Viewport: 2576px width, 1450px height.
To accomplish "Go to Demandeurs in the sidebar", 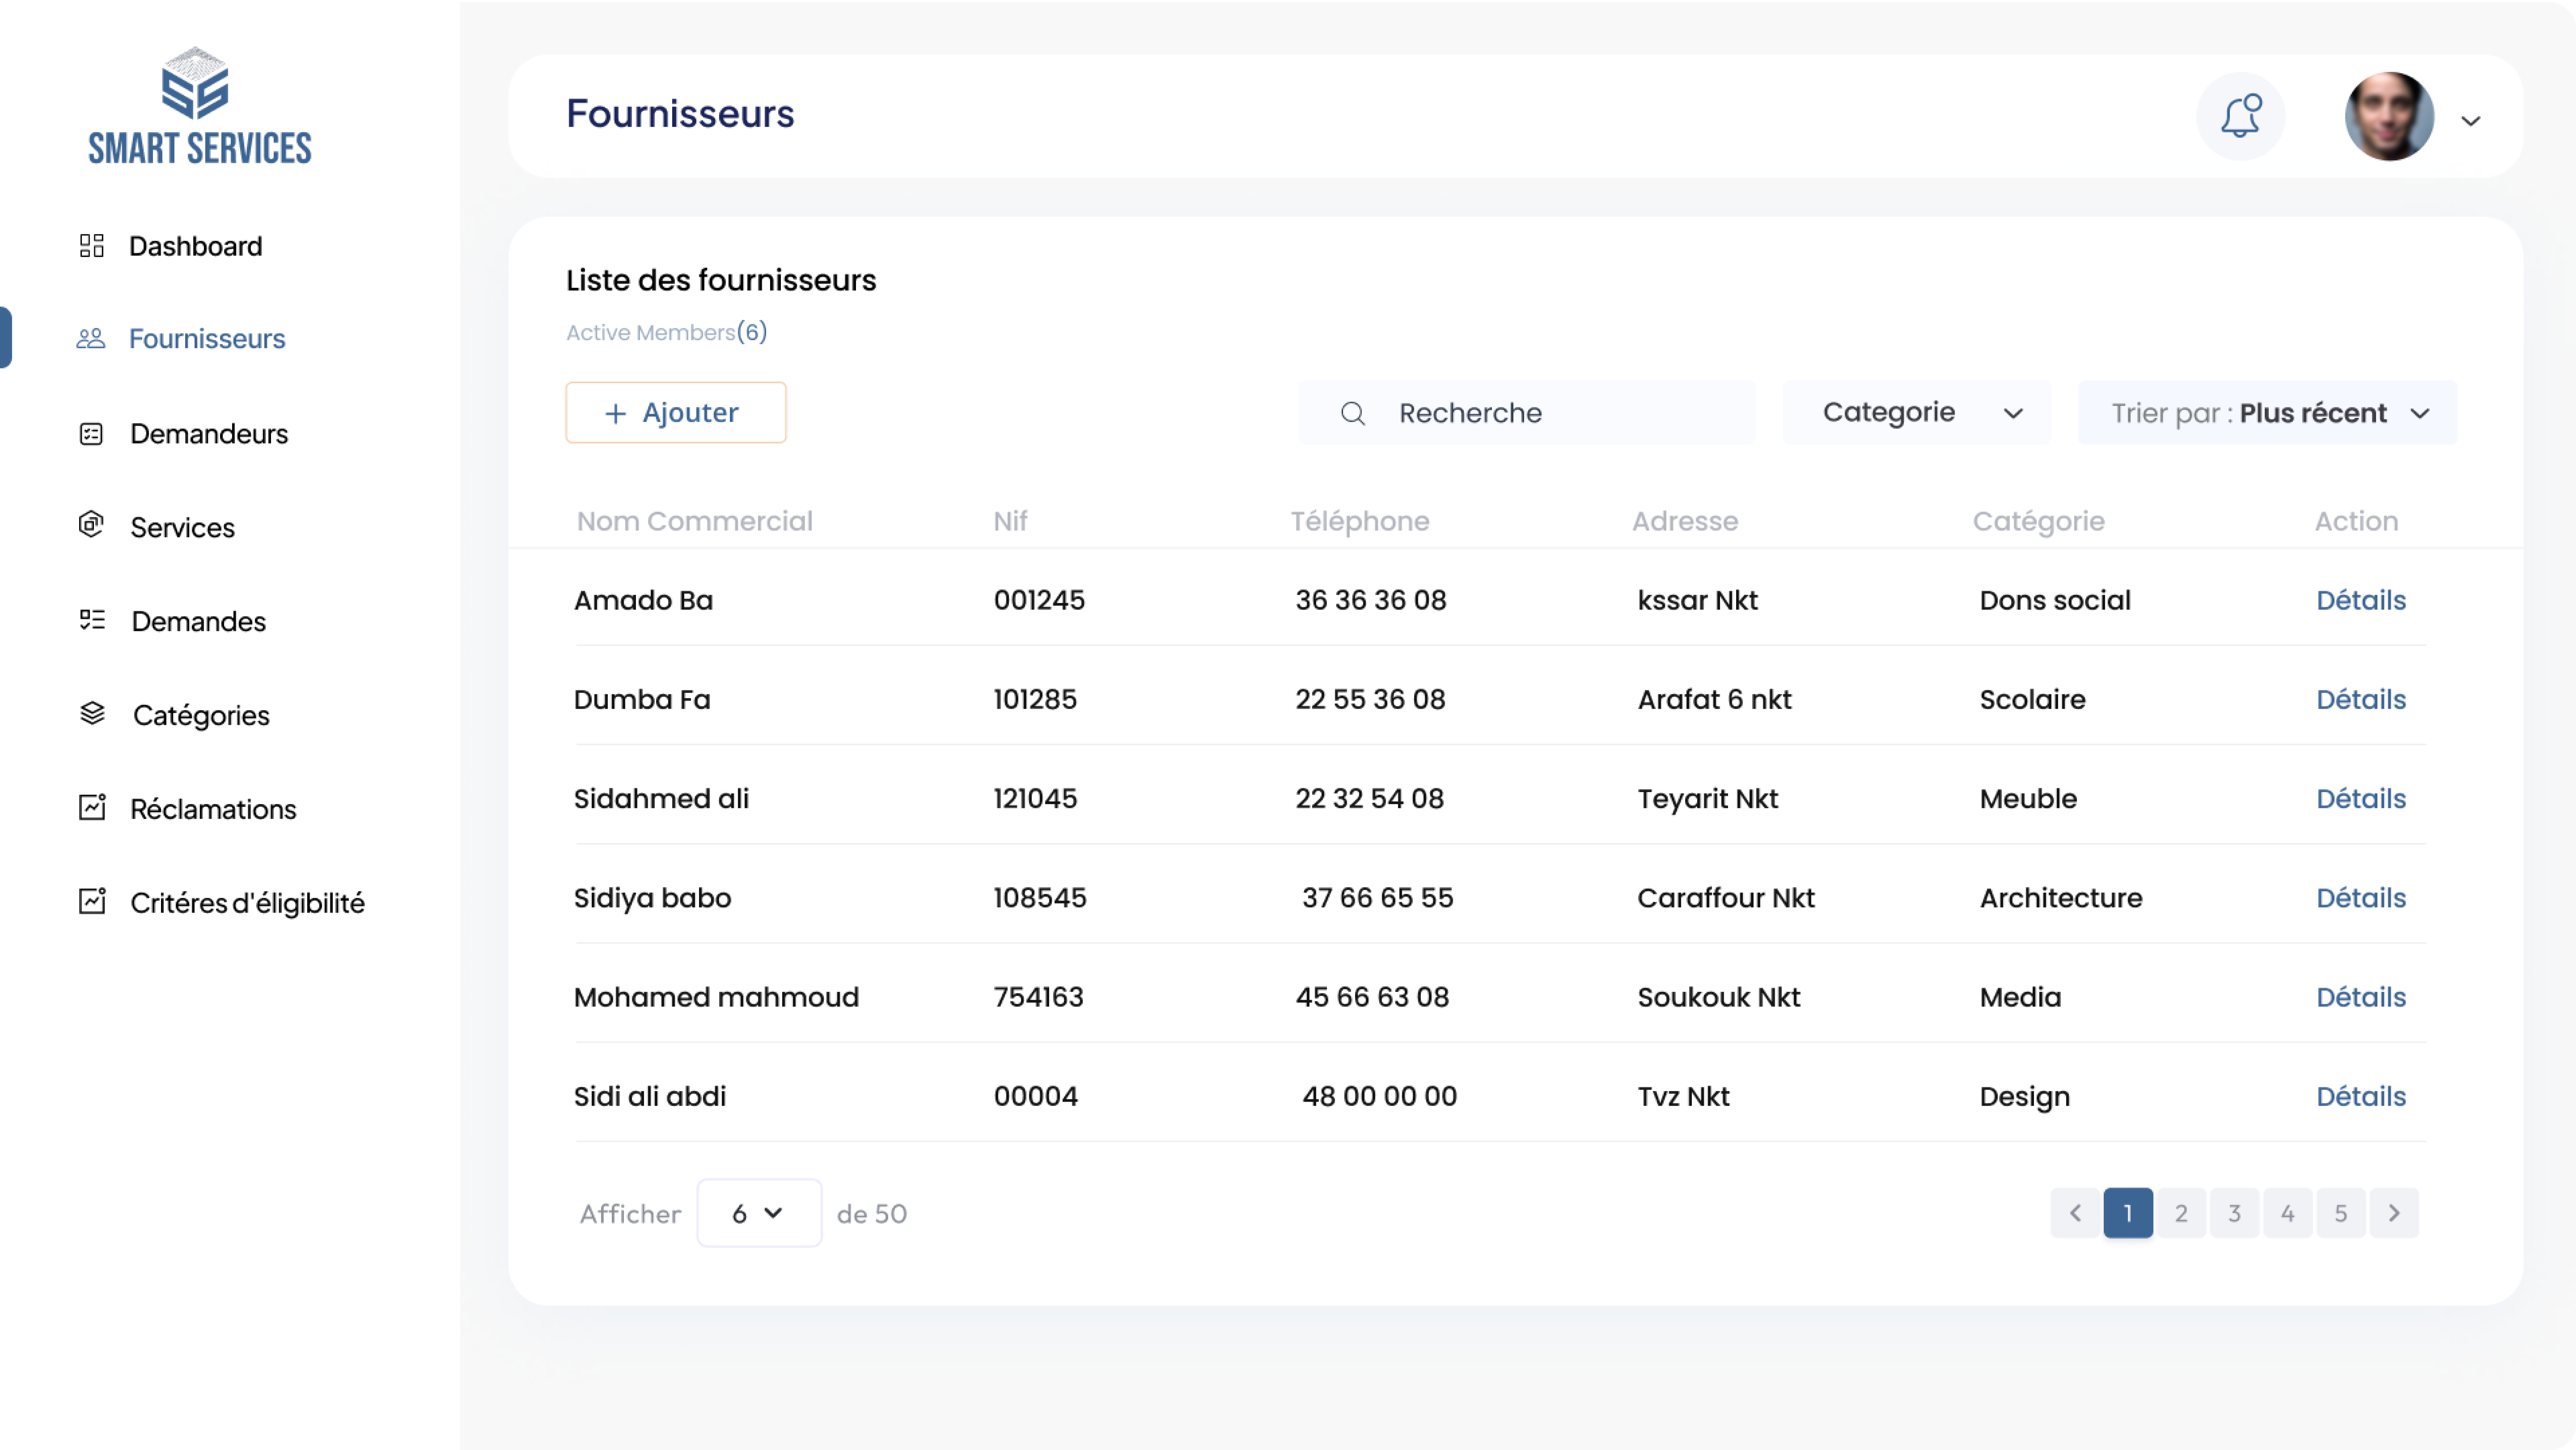I will (x=209, y=434).
